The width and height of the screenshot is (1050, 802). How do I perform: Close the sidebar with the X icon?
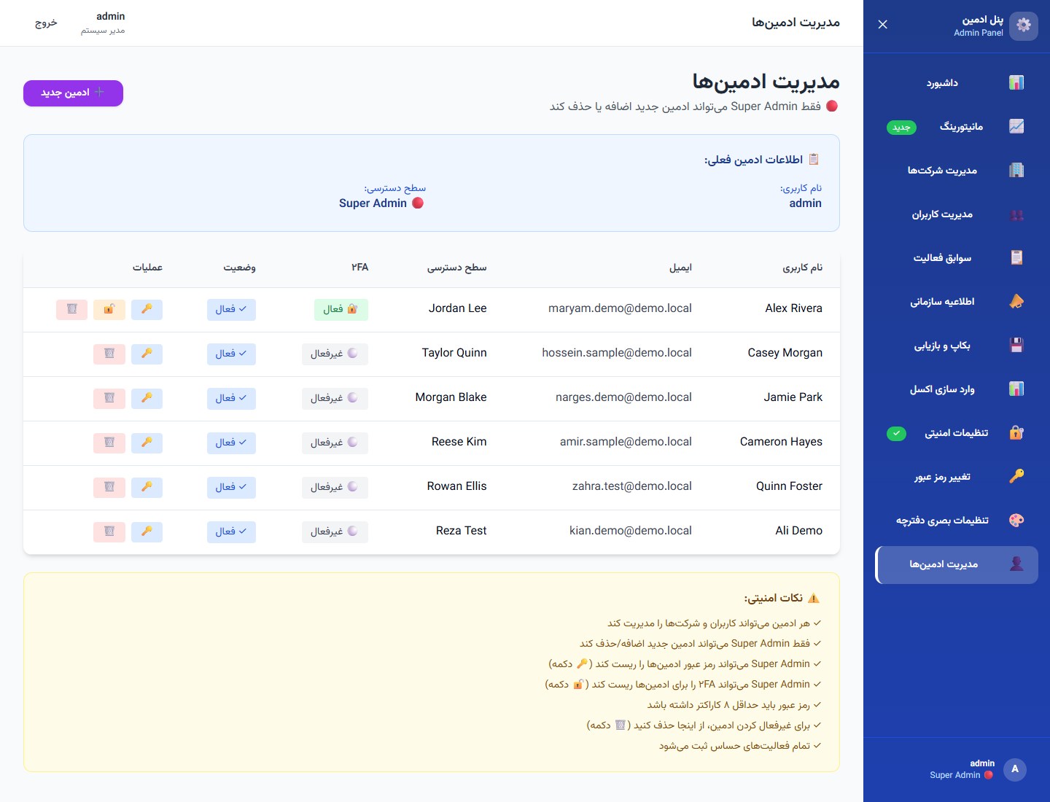click(882, 25)
